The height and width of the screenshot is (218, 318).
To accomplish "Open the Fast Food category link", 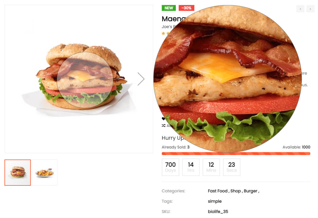I will (x=218, y=191).
